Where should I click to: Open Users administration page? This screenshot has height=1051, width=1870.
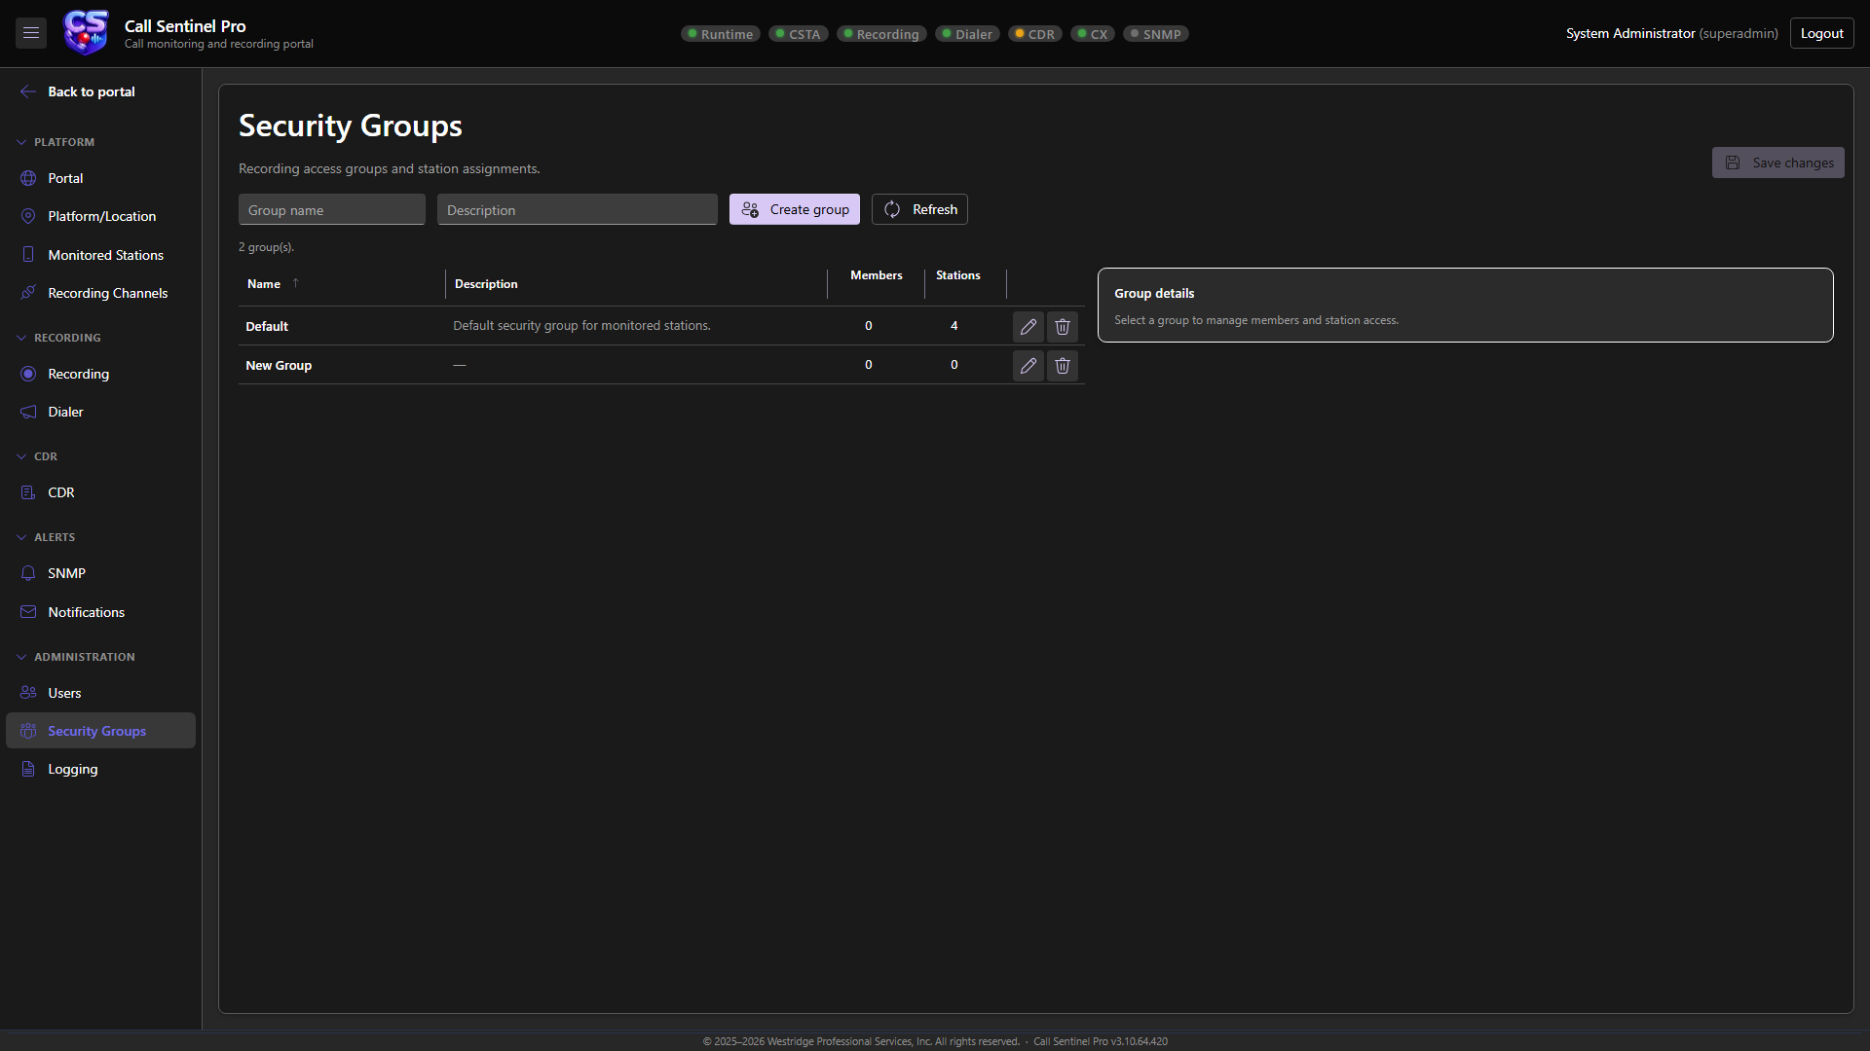coord(100,693)
